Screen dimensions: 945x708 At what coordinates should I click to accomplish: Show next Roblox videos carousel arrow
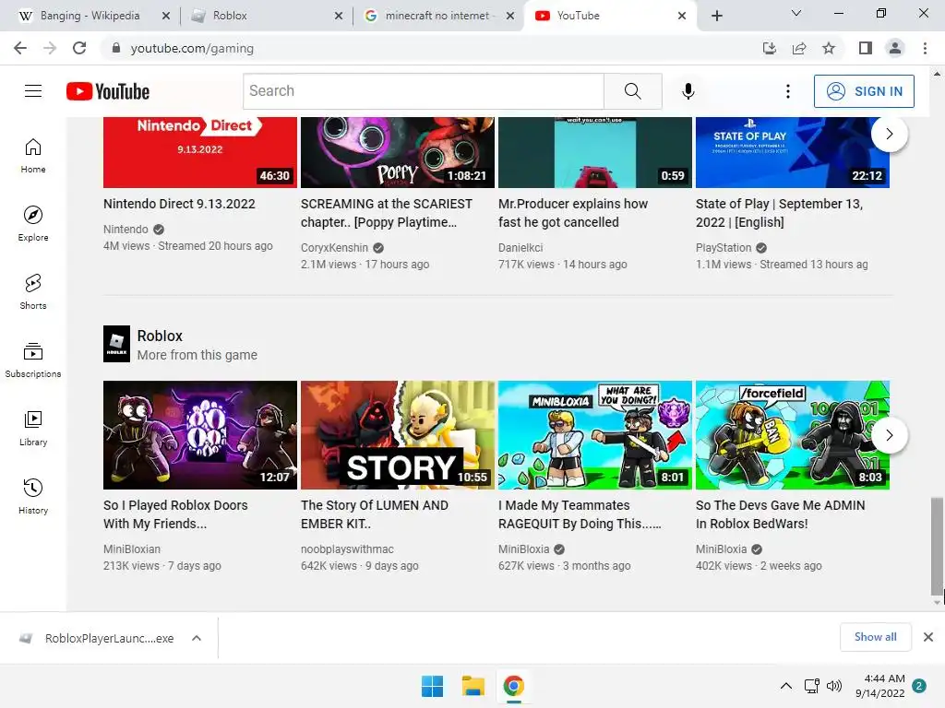click(889, 435)
